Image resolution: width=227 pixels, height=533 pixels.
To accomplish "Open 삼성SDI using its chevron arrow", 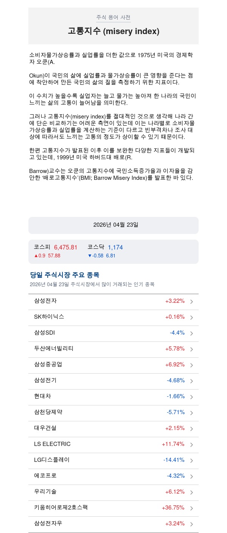I will (x=191, y=334).
